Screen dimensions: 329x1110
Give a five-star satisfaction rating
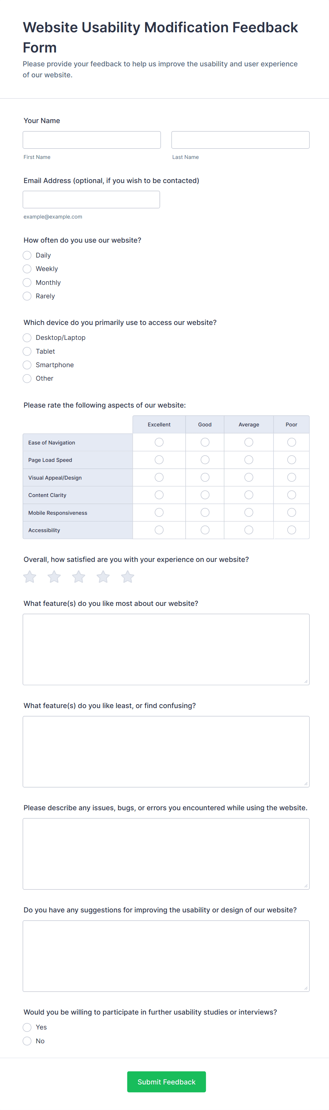coord(128,576)
